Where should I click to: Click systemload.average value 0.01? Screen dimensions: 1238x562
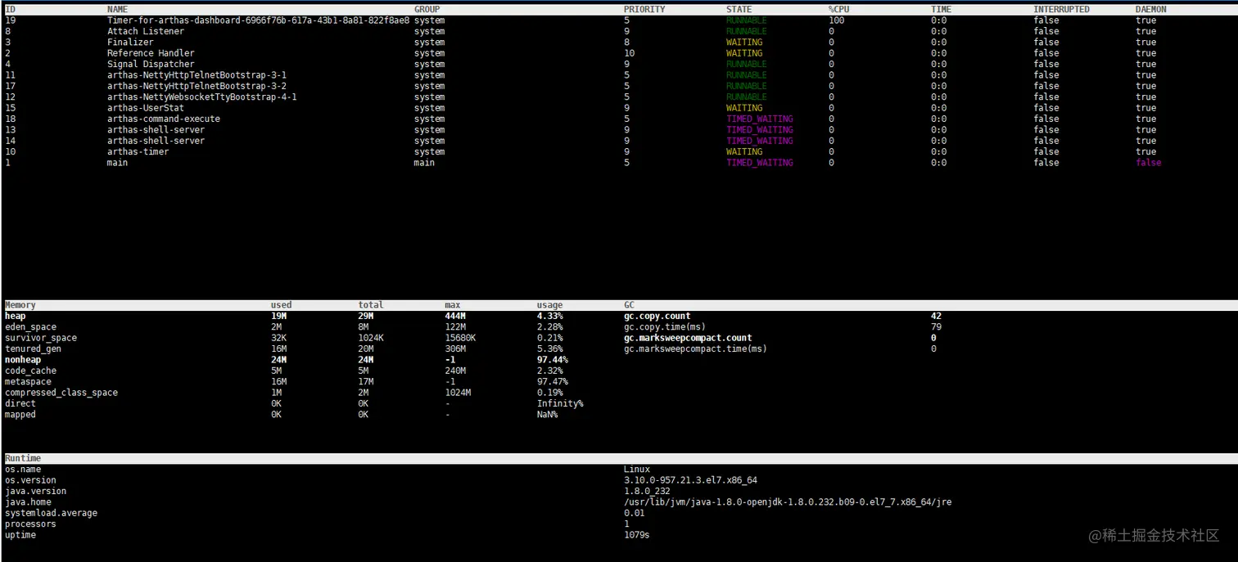634,513
